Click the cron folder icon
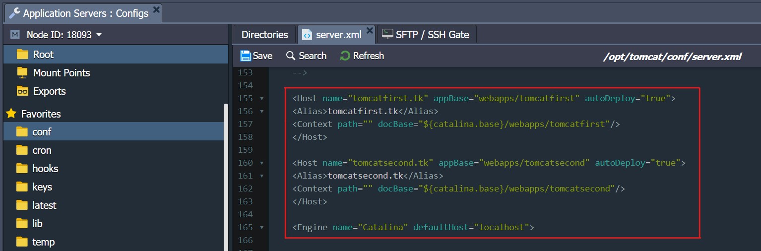This screenshot has height=251, width=761. click(x=22, y=150)
